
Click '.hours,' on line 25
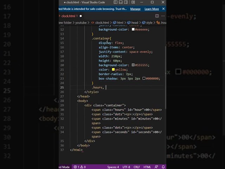pyautogui.click(x=98, y=87)
